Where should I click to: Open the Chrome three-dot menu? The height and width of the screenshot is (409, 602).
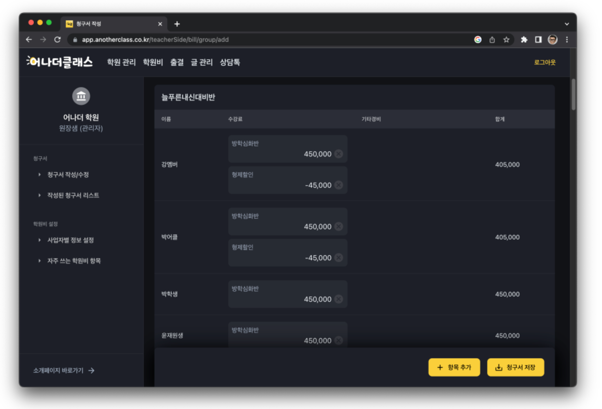point(567,39)
